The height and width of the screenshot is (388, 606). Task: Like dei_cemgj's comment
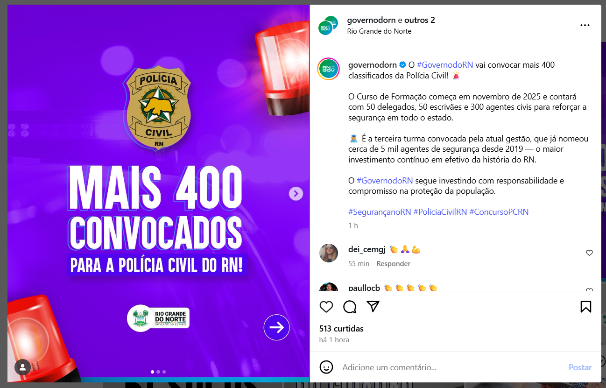click(589, 253)
